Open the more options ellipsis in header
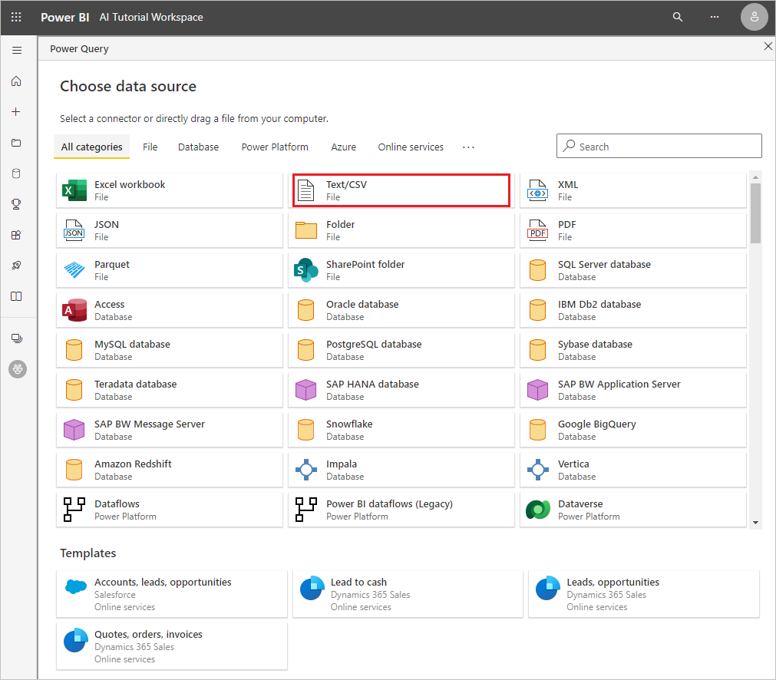The height and width of the screenshot is (680, 776). pyautogui.click(x=714, y=17)
